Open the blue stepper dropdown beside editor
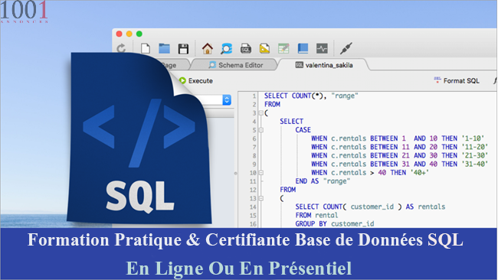The image size is (498, 280). coord(227,100)
